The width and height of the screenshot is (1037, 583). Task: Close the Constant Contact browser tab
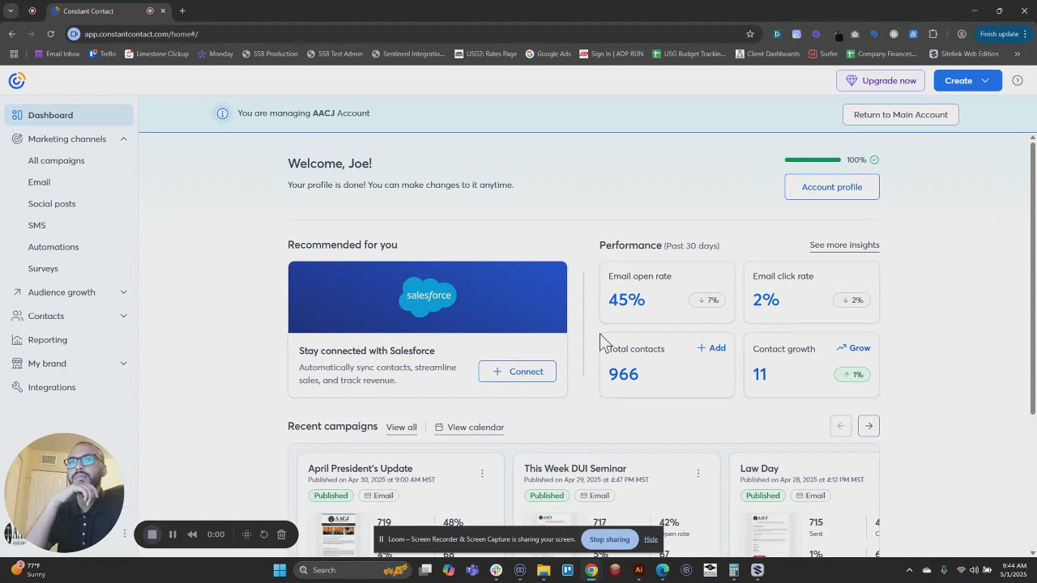(x=163, y=11)
